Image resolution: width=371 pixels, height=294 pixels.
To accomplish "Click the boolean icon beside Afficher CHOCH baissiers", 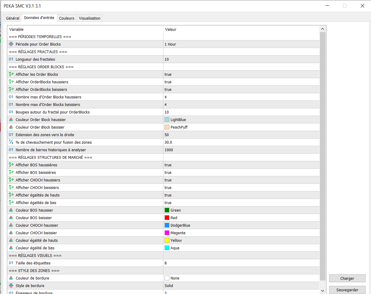I will coord(11,187).
